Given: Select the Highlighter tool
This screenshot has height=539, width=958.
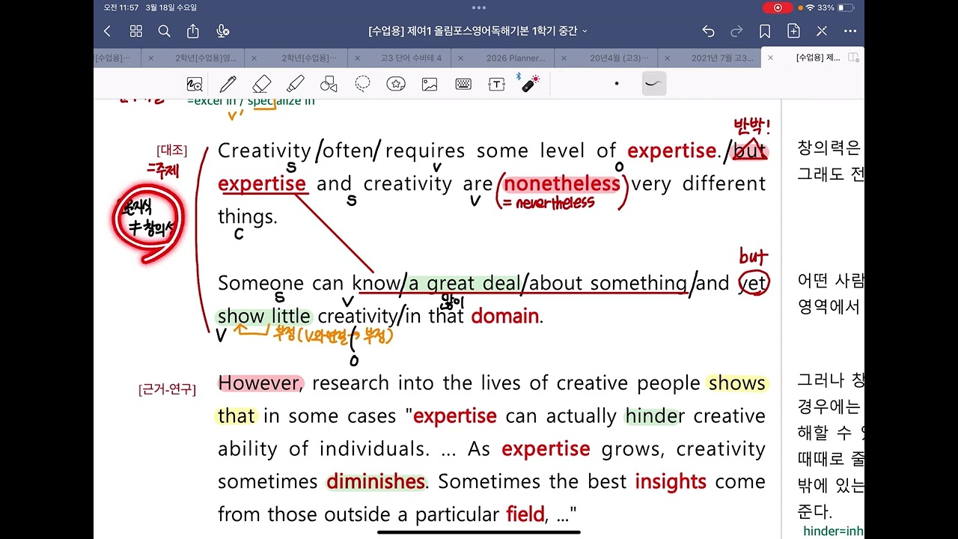Looking at the screenshot, I should pos(295,84).
